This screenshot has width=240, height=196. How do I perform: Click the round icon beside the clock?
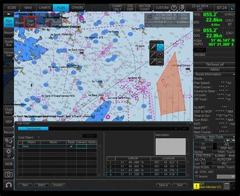click(232, 8)
